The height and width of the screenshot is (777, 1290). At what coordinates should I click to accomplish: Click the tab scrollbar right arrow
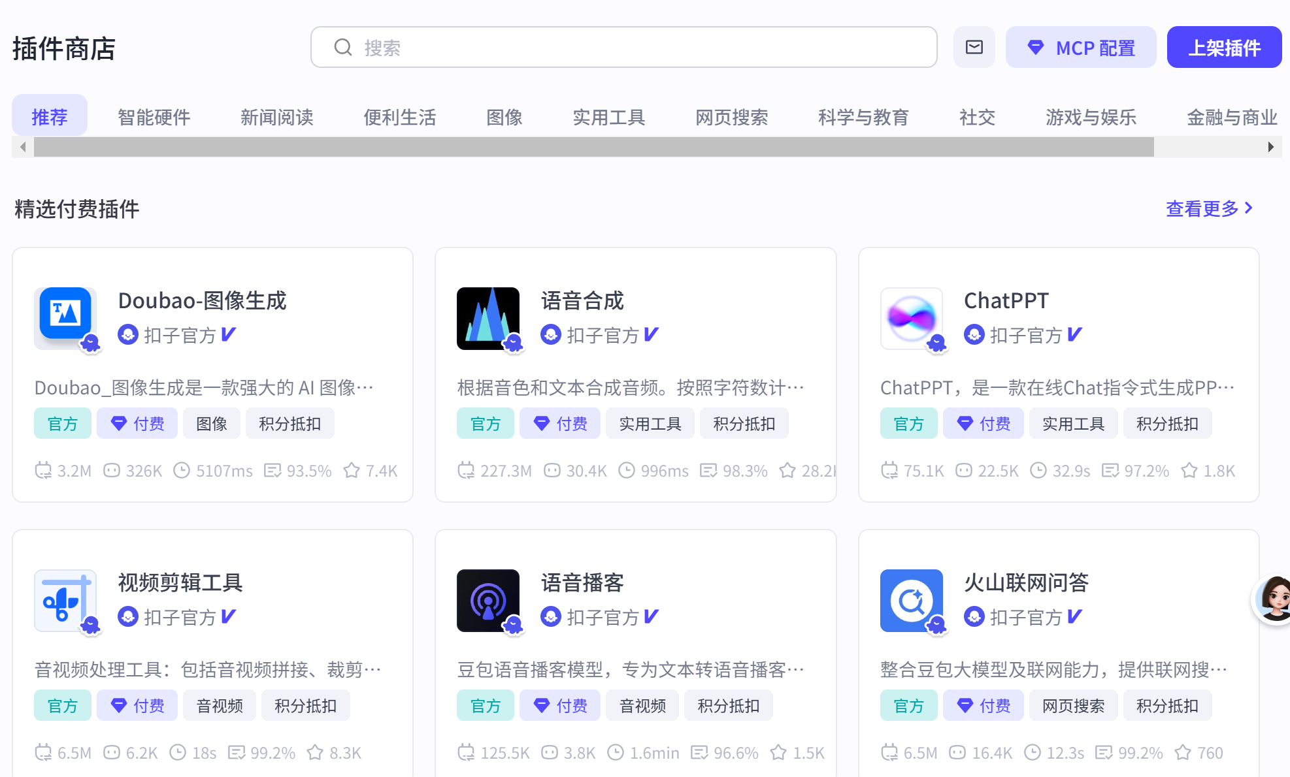pyautogui.click(x=1271, y=147)
